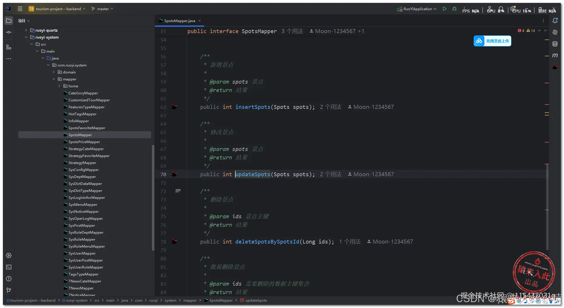
Task: Click the gutter mapper icon on line 62
Action: 174,107
